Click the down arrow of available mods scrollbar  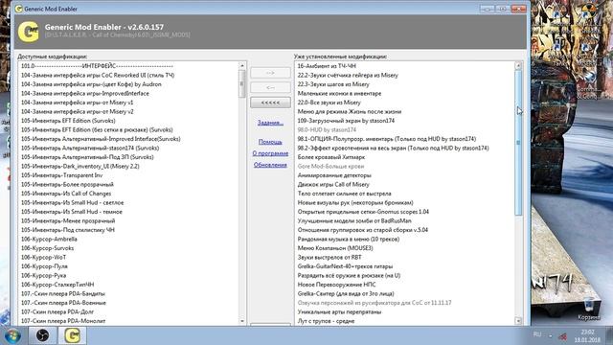coord(242,321)
